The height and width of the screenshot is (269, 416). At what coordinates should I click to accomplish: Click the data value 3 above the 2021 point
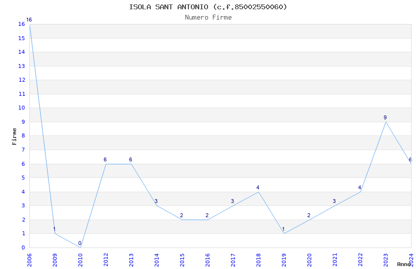tap(334, 201)
